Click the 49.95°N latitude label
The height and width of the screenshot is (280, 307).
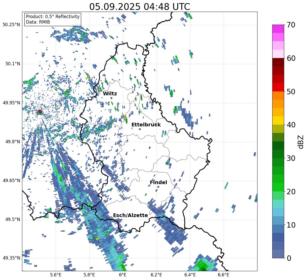point(11,103)
